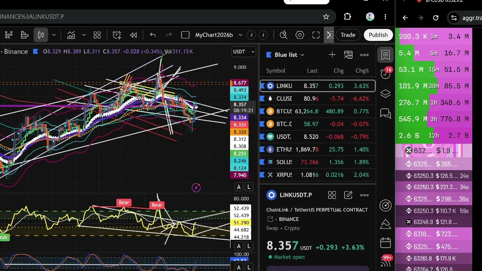Select the XRPUS row in watchlist
This screenshot has width=482, height=271.
[x=318, y=175]
